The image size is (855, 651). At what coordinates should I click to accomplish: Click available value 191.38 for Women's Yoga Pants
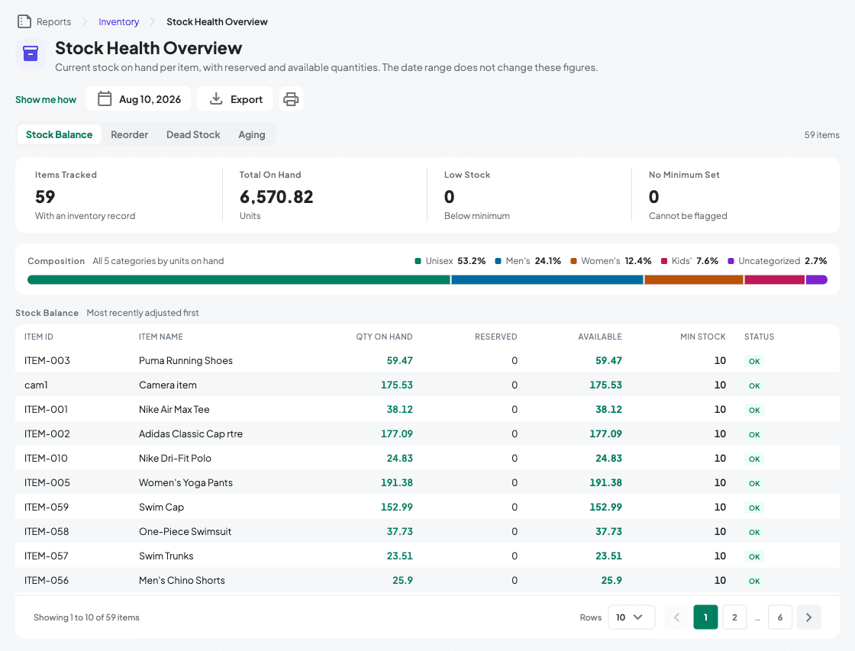[605, 482]
